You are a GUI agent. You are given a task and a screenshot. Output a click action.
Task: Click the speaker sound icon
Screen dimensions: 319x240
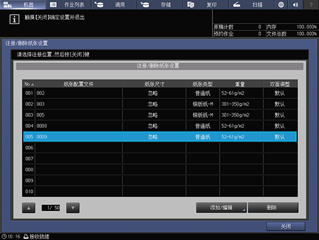tap(296, 4)
